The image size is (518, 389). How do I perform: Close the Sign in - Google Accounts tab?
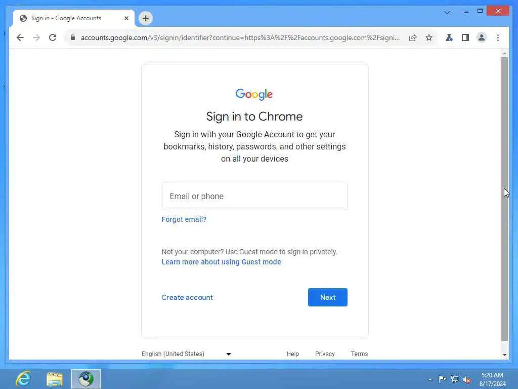126,18
